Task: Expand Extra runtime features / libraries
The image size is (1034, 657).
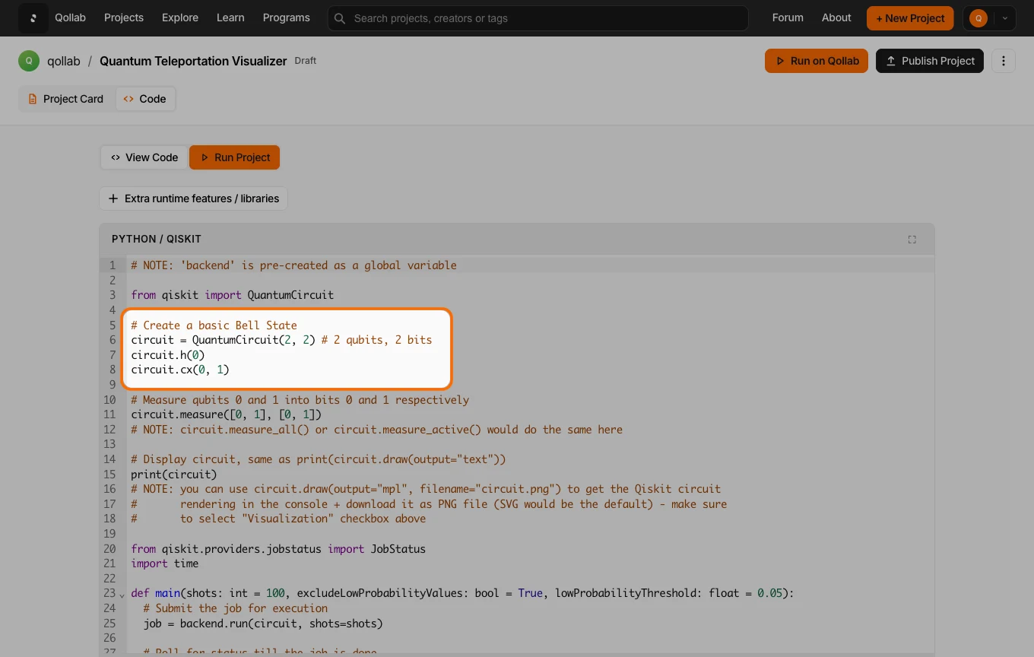Action: pos(194,198)
